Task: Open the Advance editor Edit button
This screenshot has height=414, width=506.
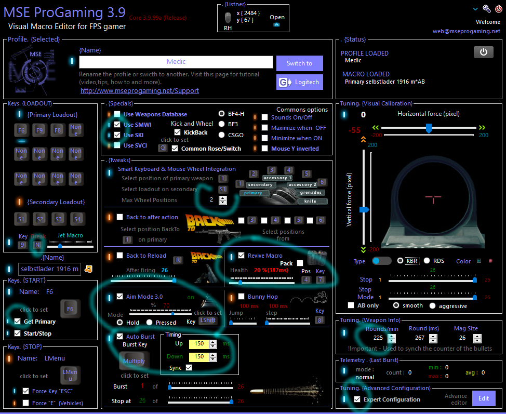Action: 484,398
